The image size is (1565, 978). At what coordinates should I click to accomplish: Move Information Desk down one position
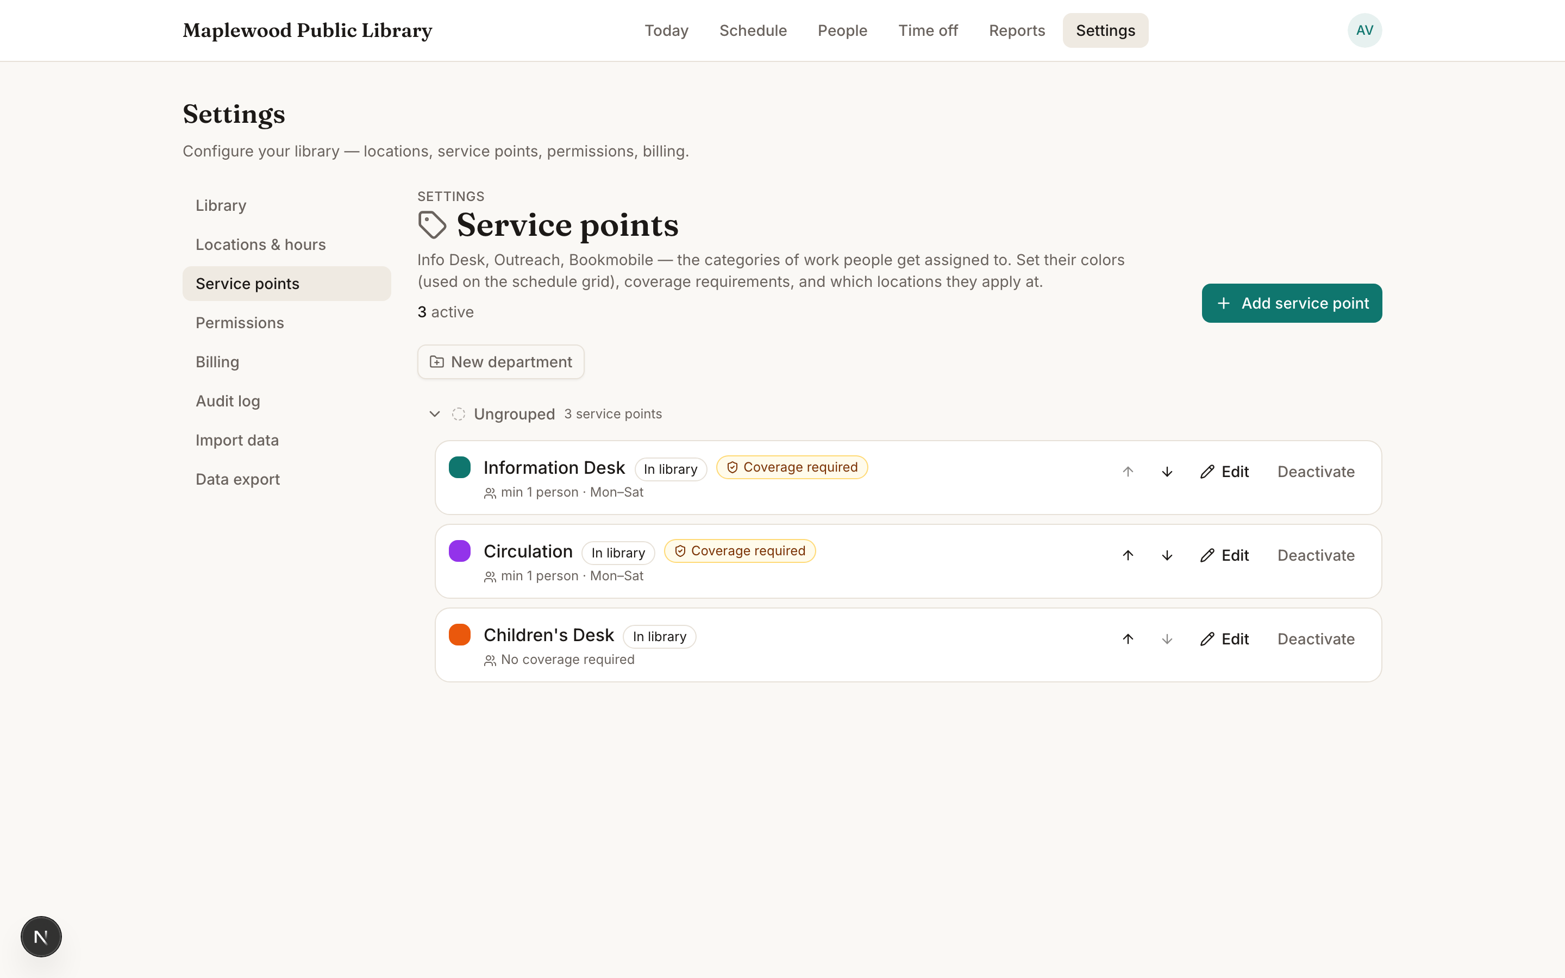coord(1167,472)
